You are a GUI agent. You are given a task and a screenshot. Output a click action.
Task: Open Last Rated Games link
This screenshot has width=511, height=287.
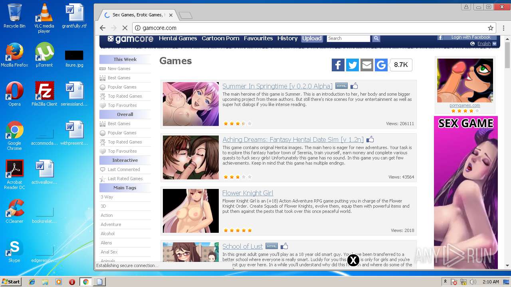click(125, 179)
